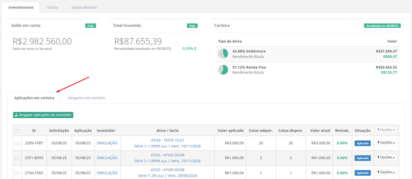412x179 pixels.
Task: Open Opções dropdown for row 275A-1F6D
Action: pos(386,172)
